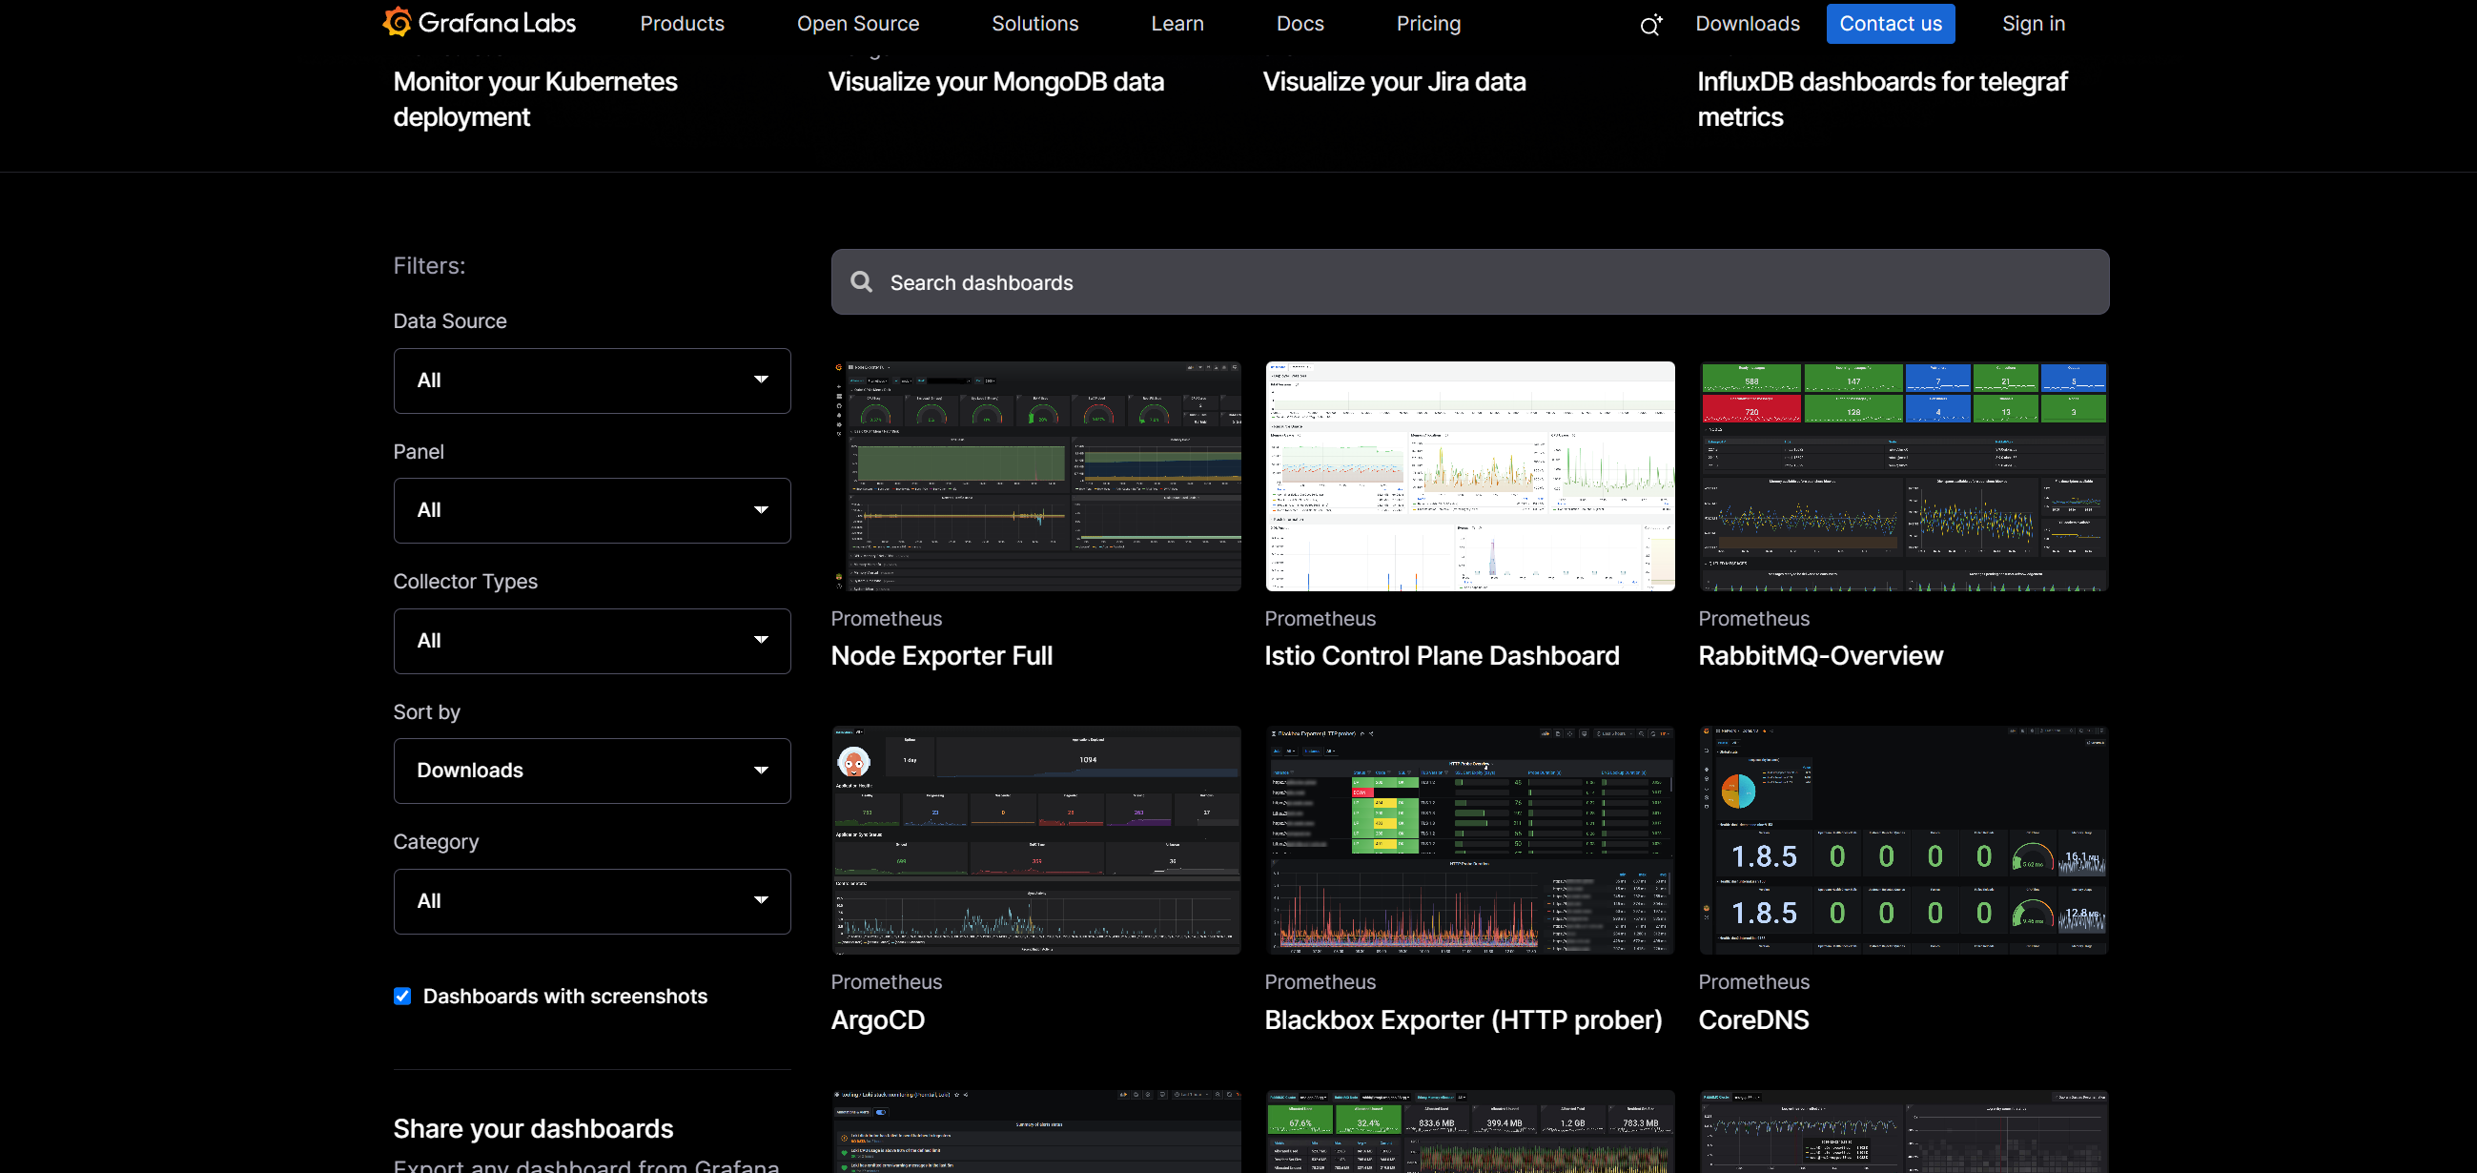Image resolution: width=2477 pixels, height=1173 pixels.
Task: Go to the Pricing page
Action: [x=1428, y=23]
